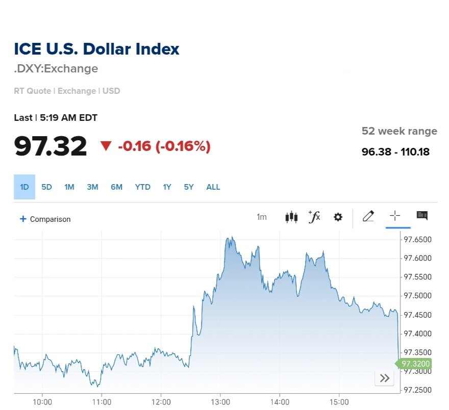
Task: Show ALL historical data range
Action: (x=213, y=187)
